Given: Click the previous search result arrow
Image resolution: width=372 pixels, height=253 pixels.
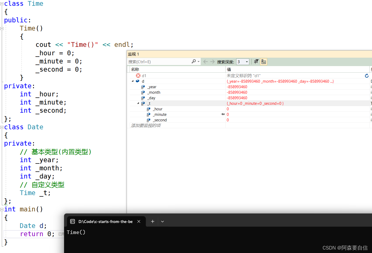Looking at the screenshot, I should 205,62.
